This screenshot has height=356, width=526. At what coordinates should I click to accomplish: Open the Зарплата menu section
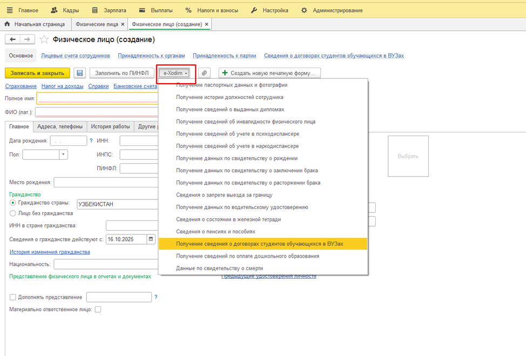[x=109, y=10]
